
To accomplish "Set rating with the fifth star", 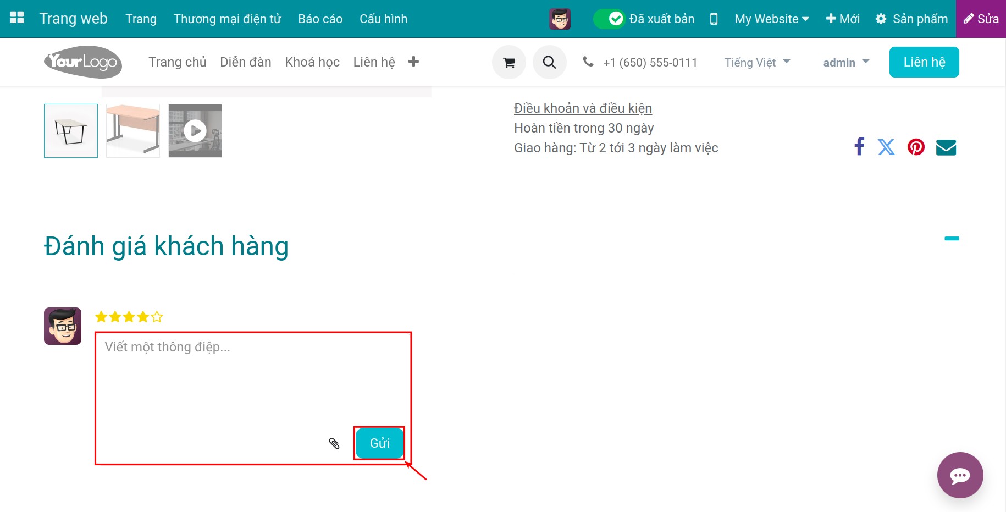I will tap(157, 317).
